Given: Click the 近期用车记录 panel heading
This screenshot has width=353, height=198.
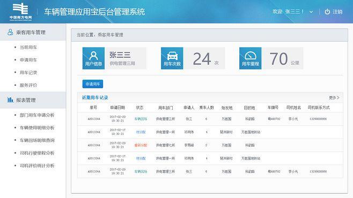Looking at the screenshot, I should (x=95, y=97).
